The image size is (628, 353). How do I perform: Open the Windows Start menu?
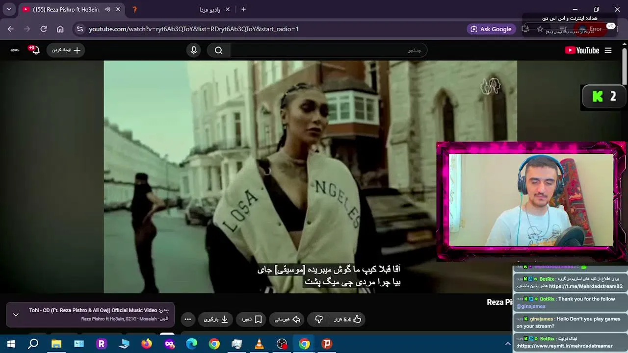pyautogui.click(x=11, y=344)
